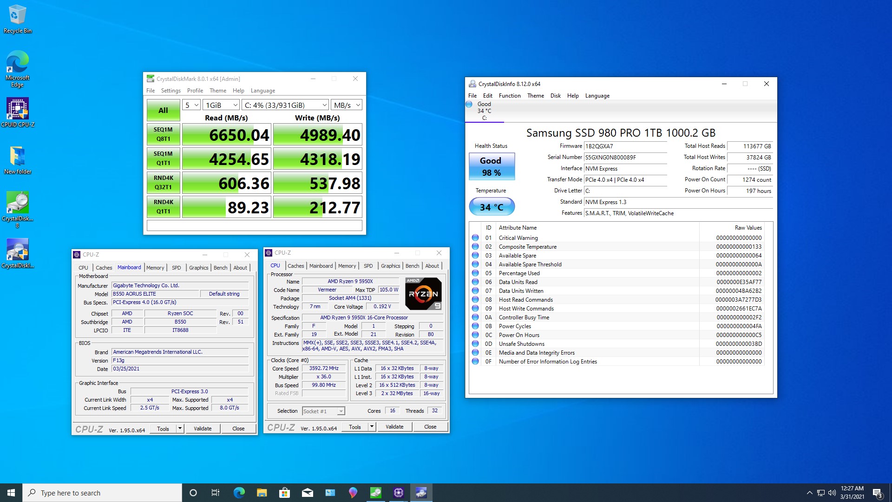
Task: Open CrystalDiskMark 8 desktop shortcut
Action: [x=18, y=209]
